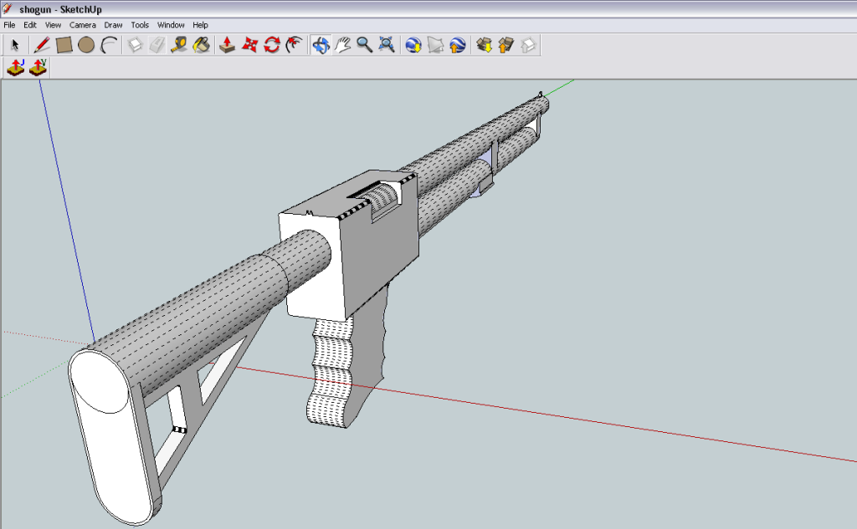Open the File menu

[9, 25]
